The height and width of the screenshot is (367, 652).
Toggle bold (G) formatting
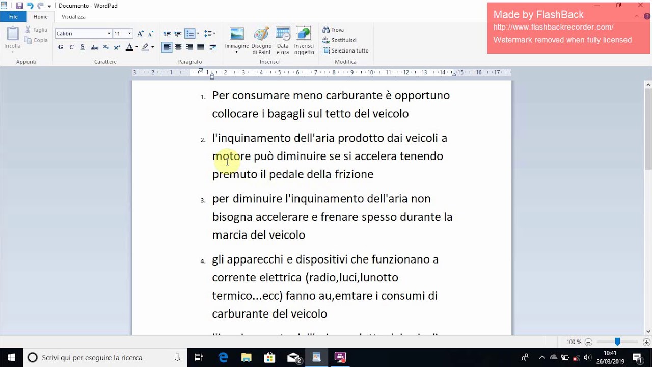(61, 47)
